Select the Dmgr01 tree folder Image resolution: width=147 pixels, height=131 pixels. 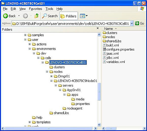coord(62,76)
